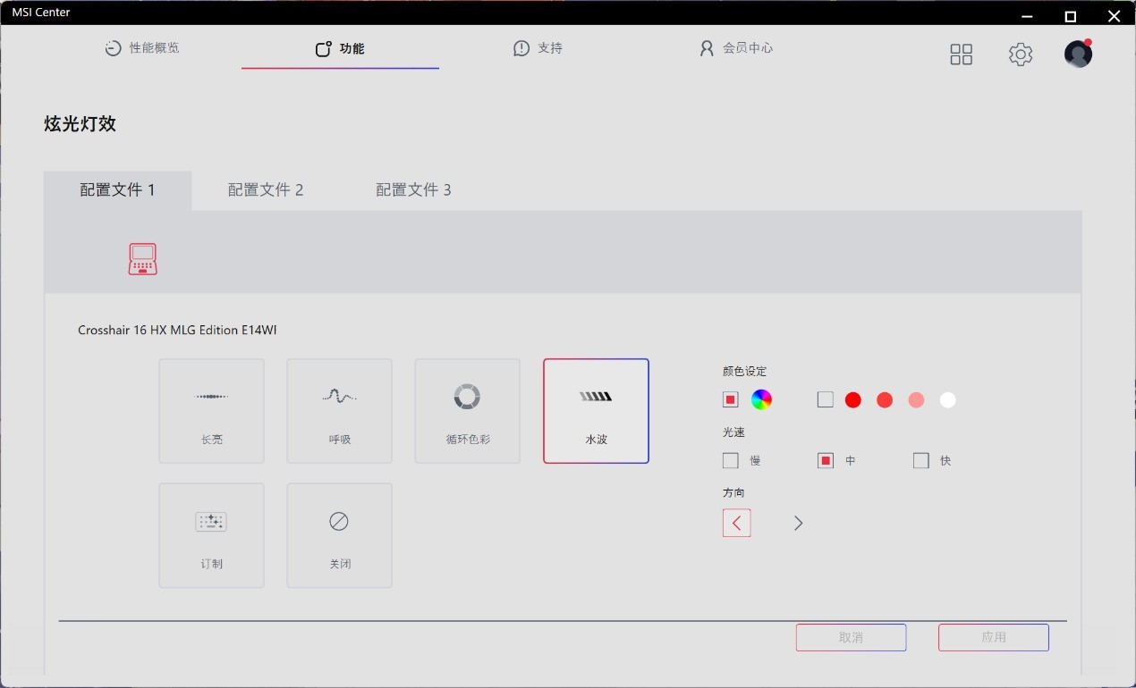
Task: Open the settings gear icon
Action: [1021, 55]
